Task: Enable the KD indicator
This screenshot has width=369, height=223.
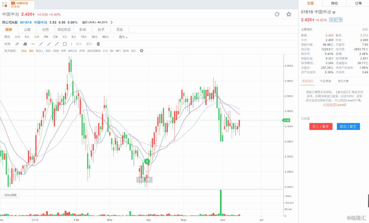Action: 133,51
